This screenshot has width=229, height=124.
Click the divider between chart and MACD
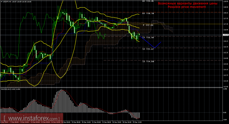coord(112,88)
